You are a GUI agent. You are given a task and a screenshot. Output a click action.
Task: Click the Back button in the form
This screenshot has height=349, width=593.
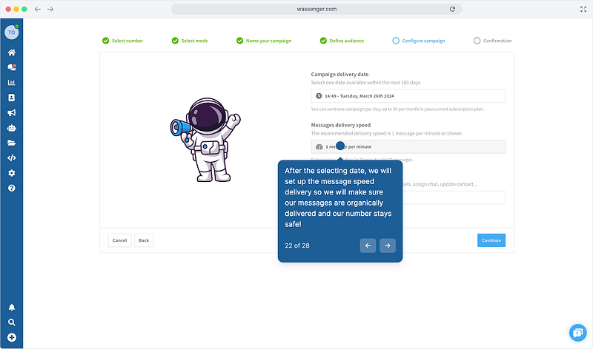(x=144, y=240)
